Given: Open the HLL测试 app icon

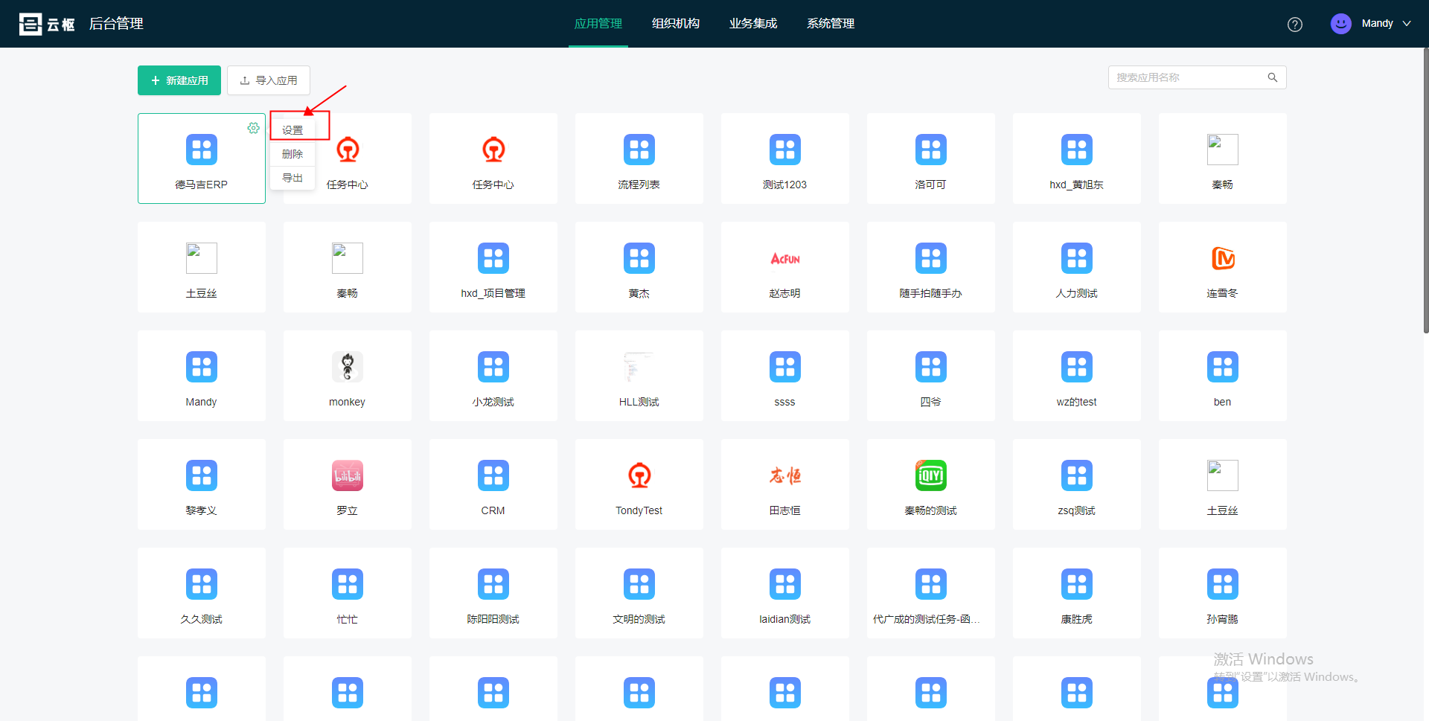Looking at the screenshot, I should coord(639,367).
